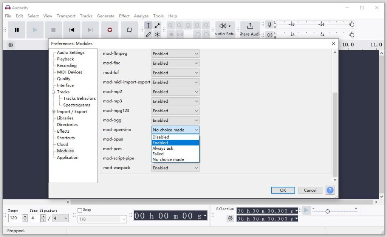This screenshot has width=387, height=237.
Task: Click Fit project to width icon
Action: click(x=197, y=25)
